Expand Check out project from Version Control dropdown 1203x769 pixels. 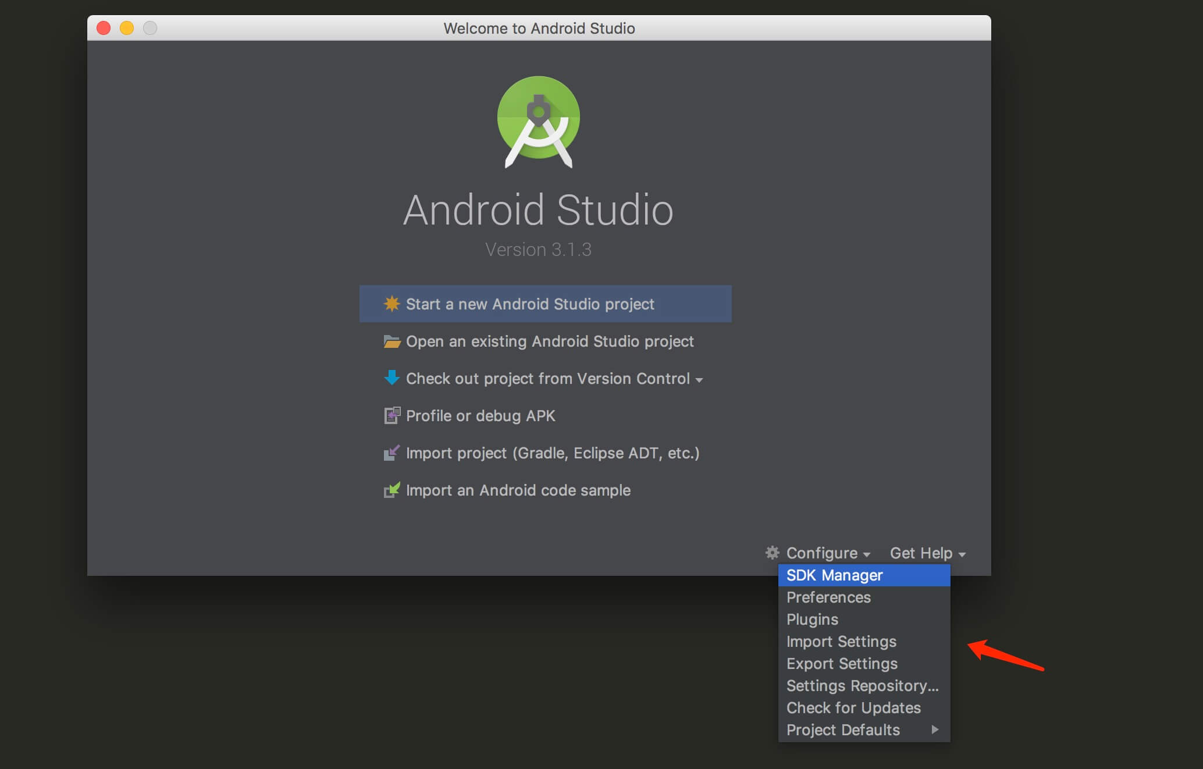(699, 380)
